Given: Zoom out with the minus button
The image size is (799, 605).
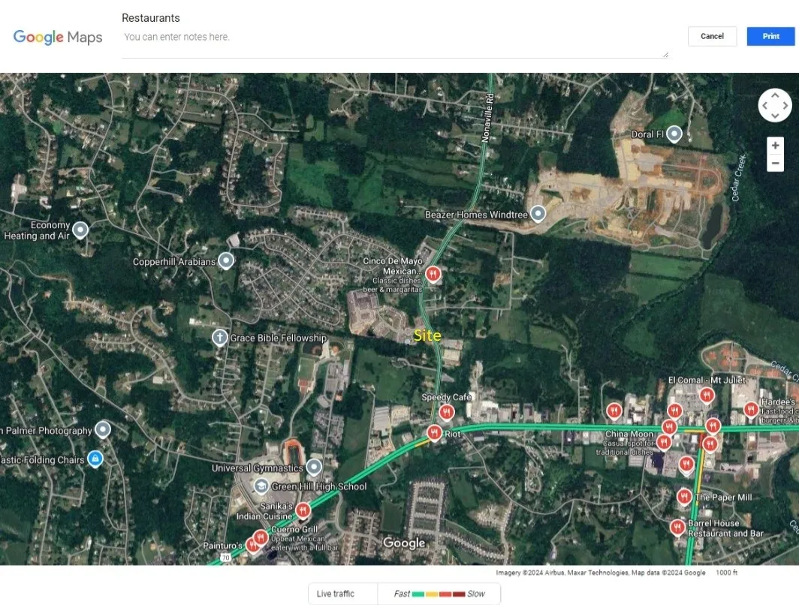Looking at the screenshot, I should (775, 163).
